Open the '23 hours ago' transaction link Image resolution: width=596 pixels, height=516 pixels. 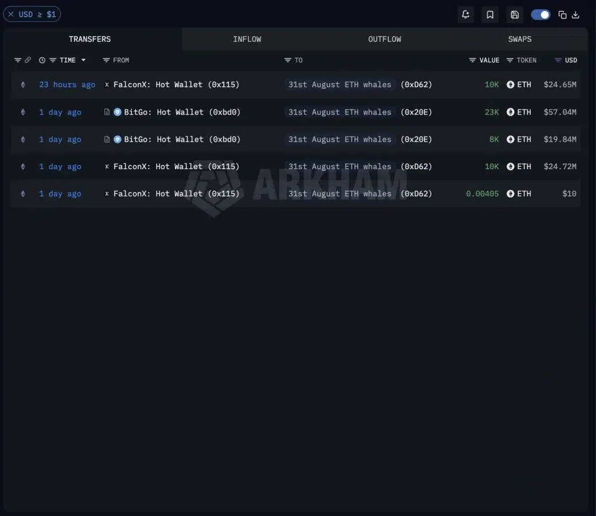click(67, 85)
